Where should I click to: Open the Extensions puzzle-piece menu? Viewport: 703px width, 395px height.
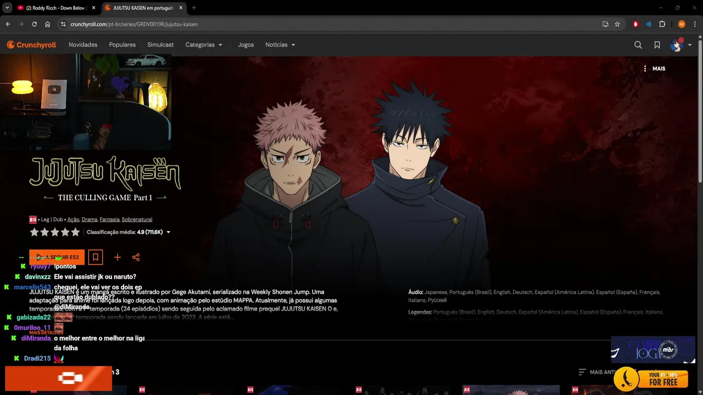662,24
